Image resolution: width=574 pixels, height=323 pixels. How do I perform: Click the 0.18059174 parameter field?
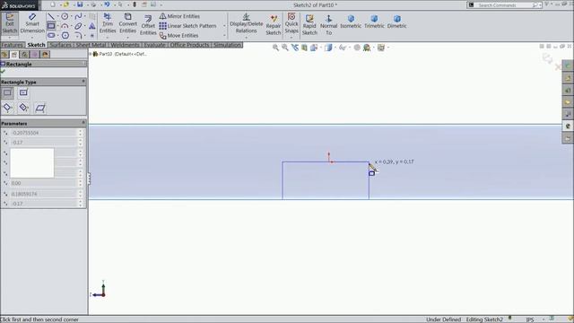pyautogui.click(x=44, y=194)
